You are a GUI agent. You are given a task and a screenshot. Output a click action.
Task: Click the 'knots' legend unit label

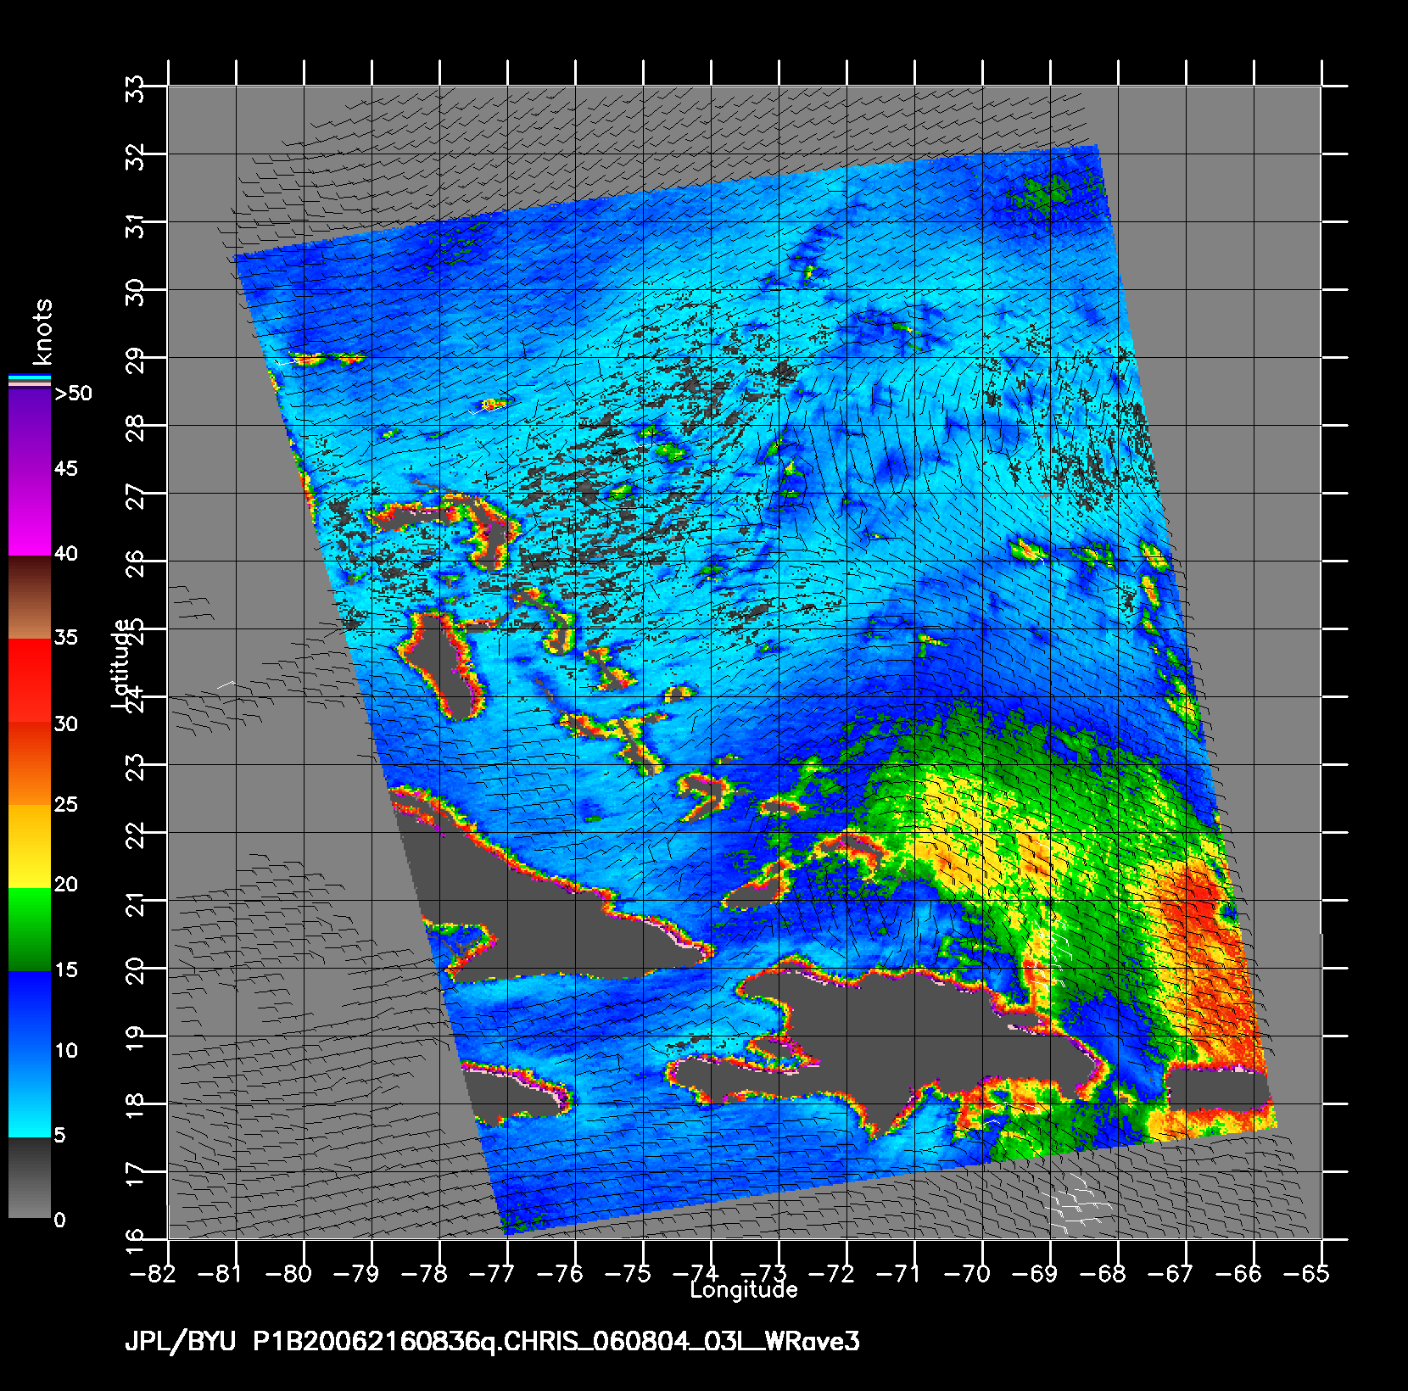point(42,332)
